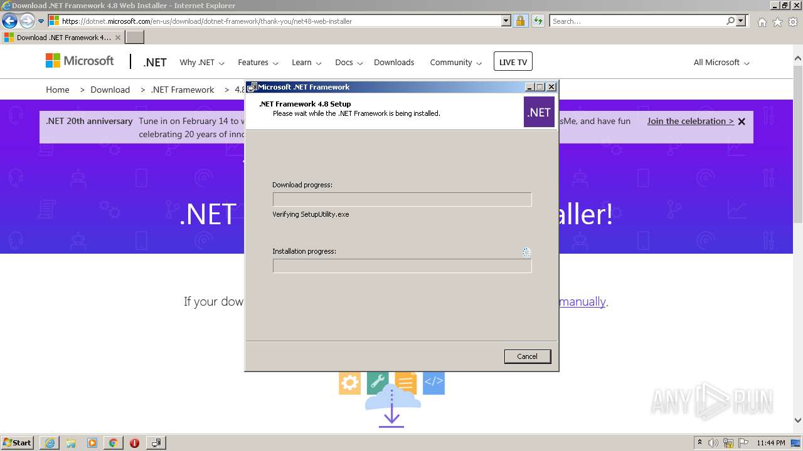Click the .NET Framework 4.8 Setup heading

coord(305,104)
